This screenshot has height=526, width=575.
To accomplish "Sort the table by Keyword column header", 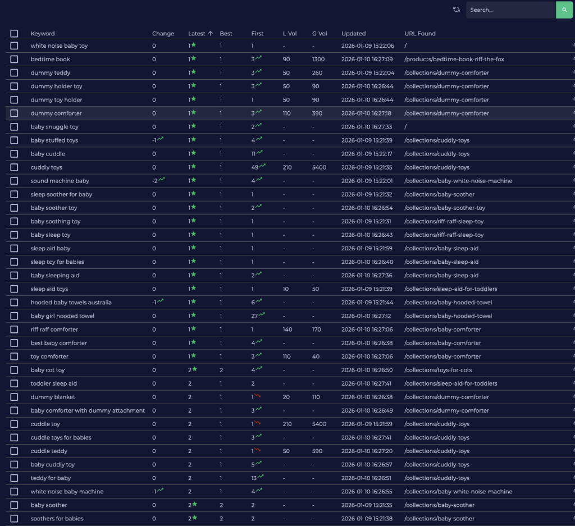I will click(x=43, y=34).
